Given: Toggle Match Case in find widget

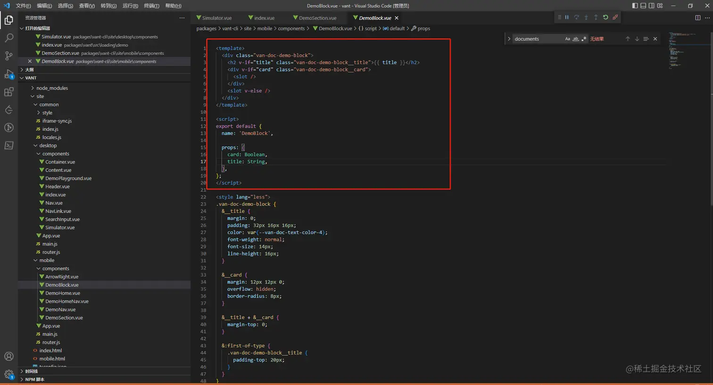Looking at the screenshot, I should pos(567,39).
